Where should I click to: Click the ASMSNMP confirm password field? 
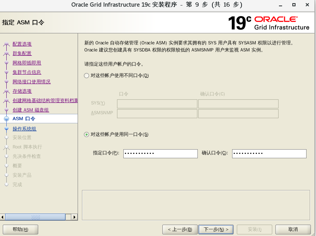coord(238,114)
